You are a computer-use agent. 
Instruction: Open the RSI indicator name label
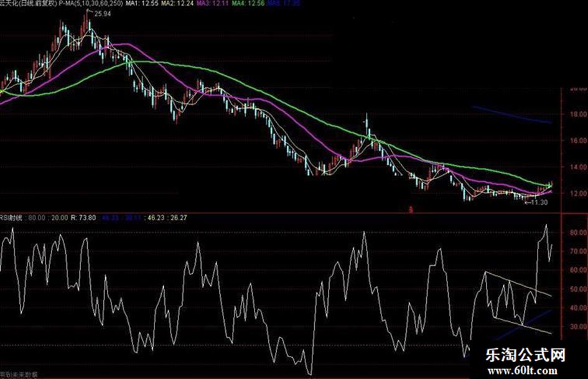click(x=11, y=219)
